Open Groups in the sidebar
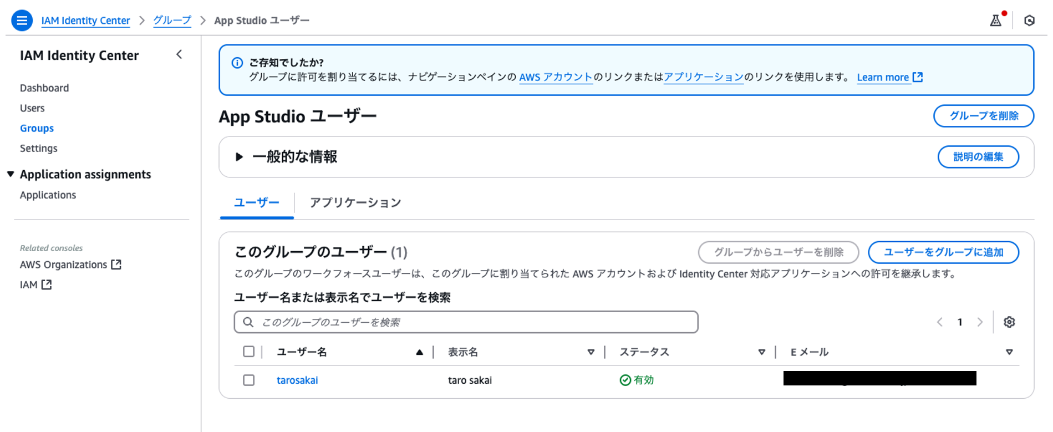Screen dimensions: 1053x432 [x=37, y=128]
